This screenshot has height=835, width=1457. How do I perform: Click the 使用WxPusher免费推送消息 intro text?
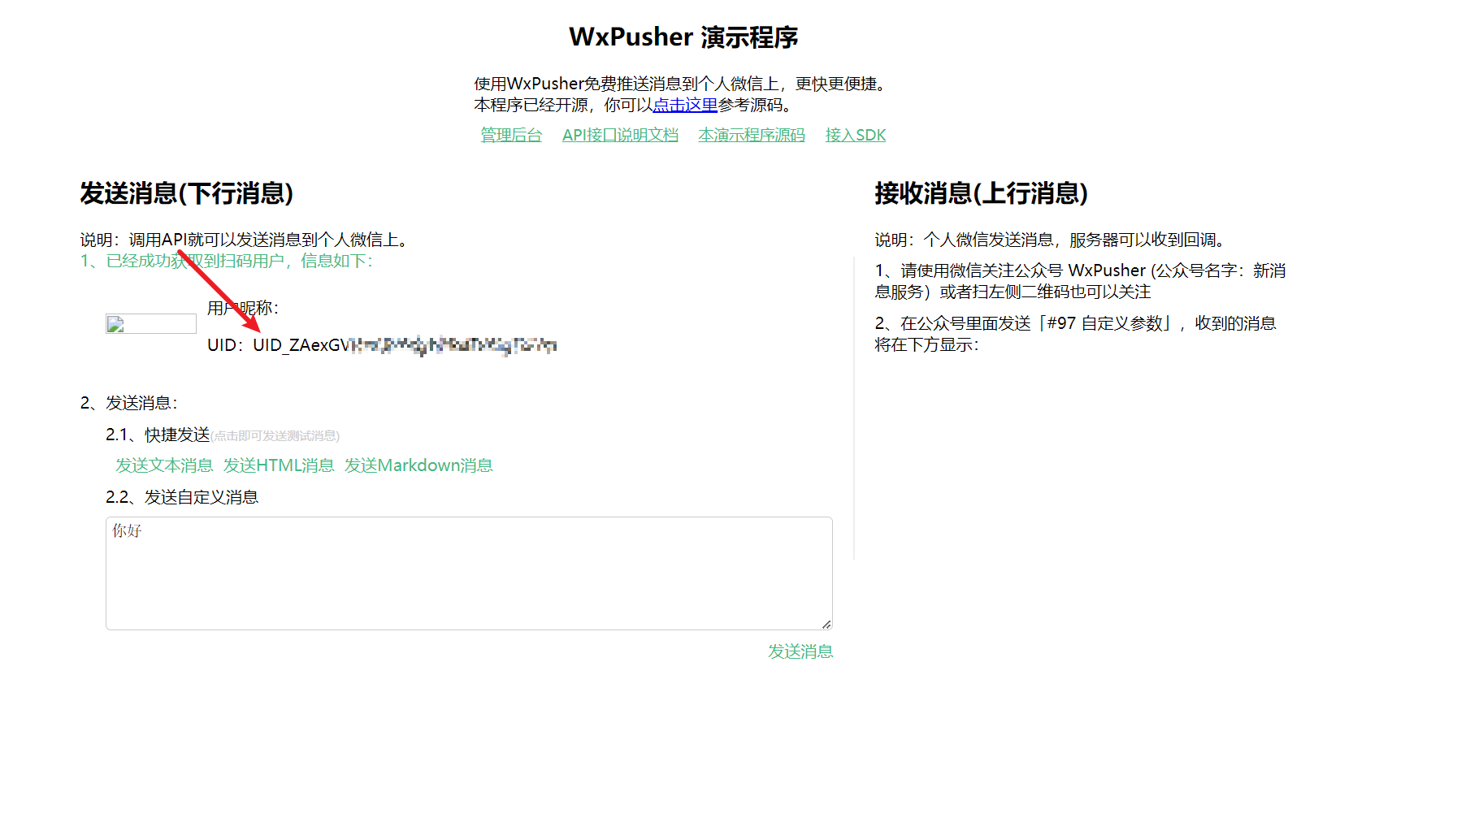coord(683,84)
